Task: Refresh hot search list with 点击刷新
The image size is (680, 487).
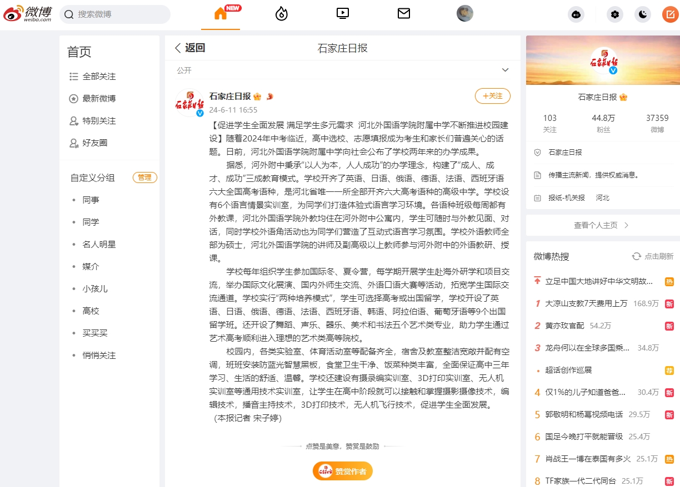Action: pos(653,256)
